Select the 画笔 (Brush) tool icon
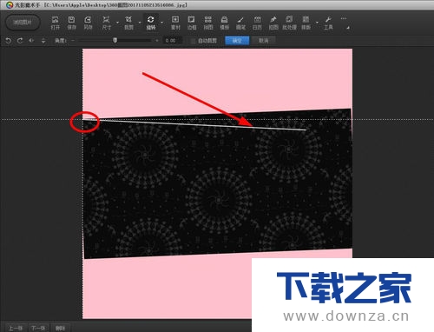434x332 pixels. [x=240, y=23]
